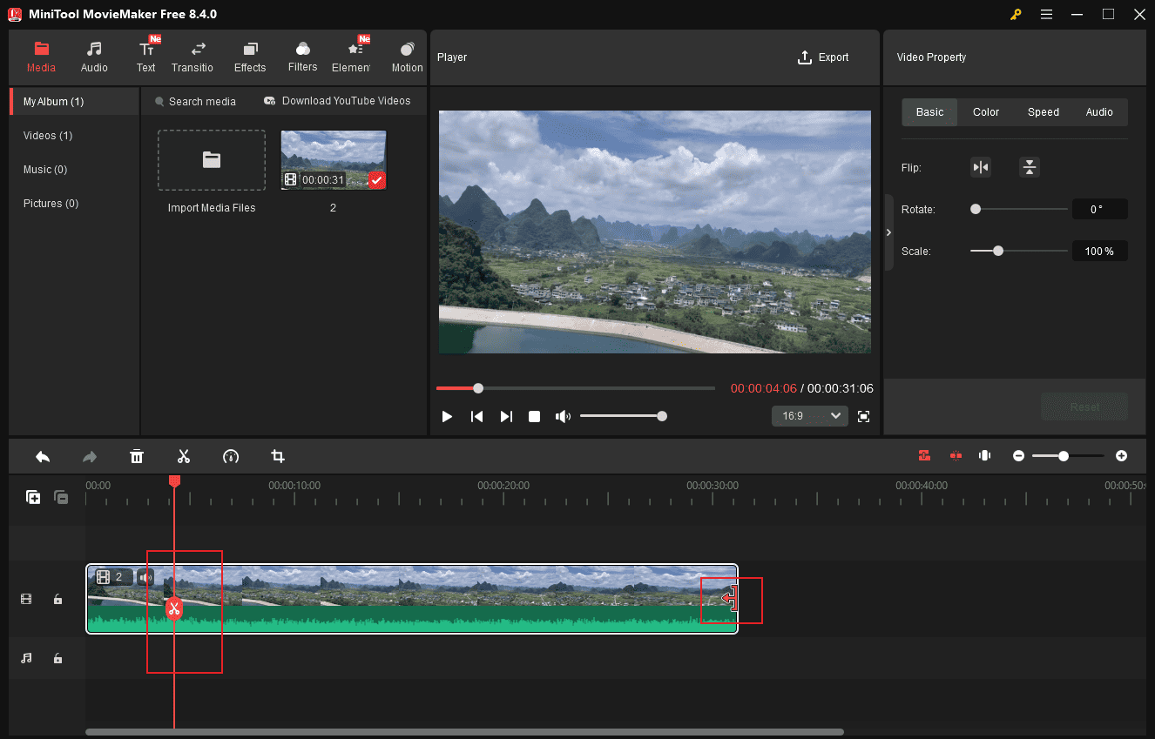Flip the video horizontally
This screenshot has height=739, width=1155.
981,166
